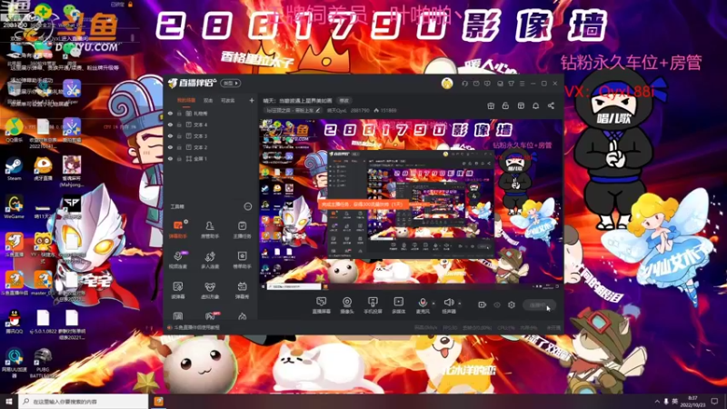Viewport: 727px width, 409px height.
Task: Add a 直播屏幕 screen capture source
Action: pyautogui.click(x=321, y=305)
